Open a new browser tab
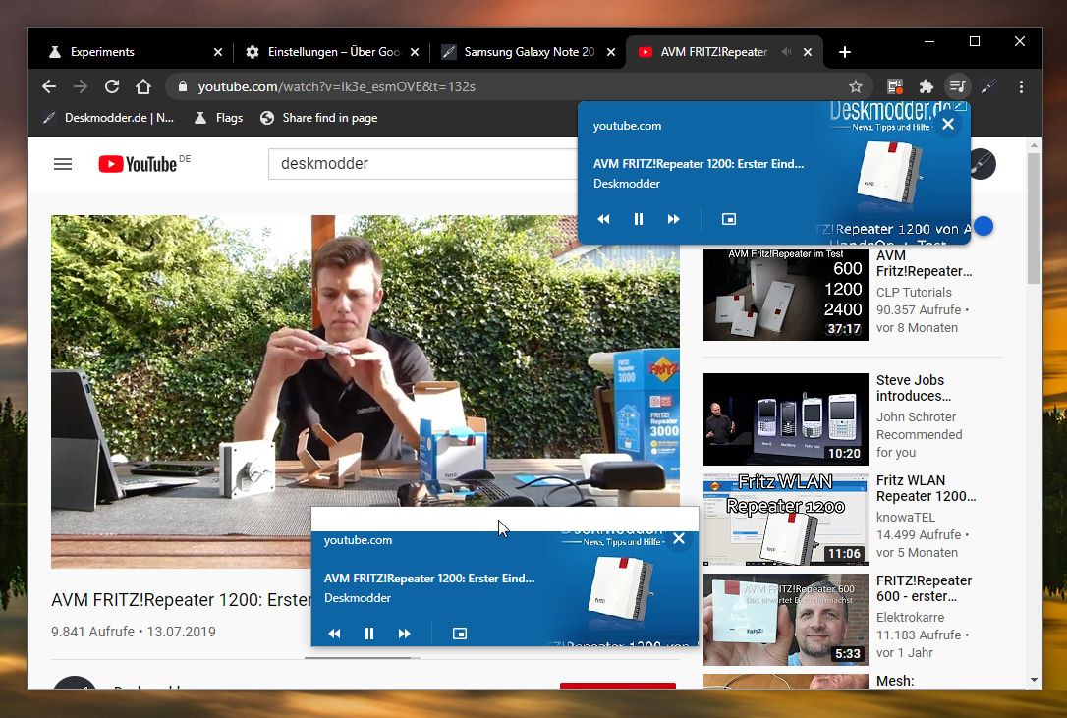The width and height of the screenshot is (1067, 718). point(845,52)
